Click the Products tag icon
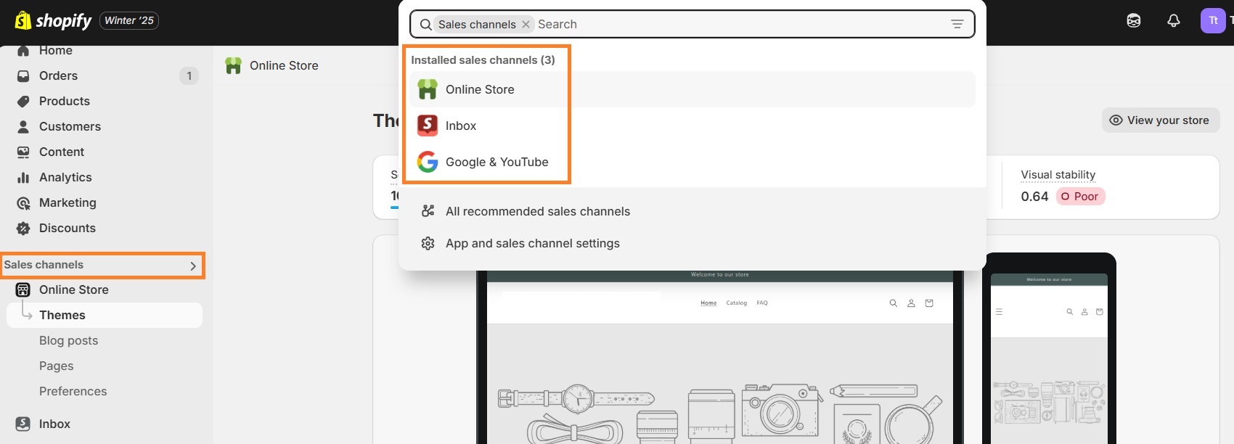Viewport: 1234px width, 444px height. [x=23, y=101]
